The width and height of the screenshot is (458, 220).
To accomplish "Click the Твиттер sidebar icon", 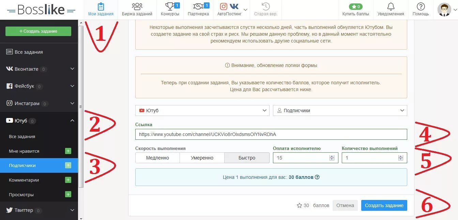I will pyautogui.click(x=10, y=210).
